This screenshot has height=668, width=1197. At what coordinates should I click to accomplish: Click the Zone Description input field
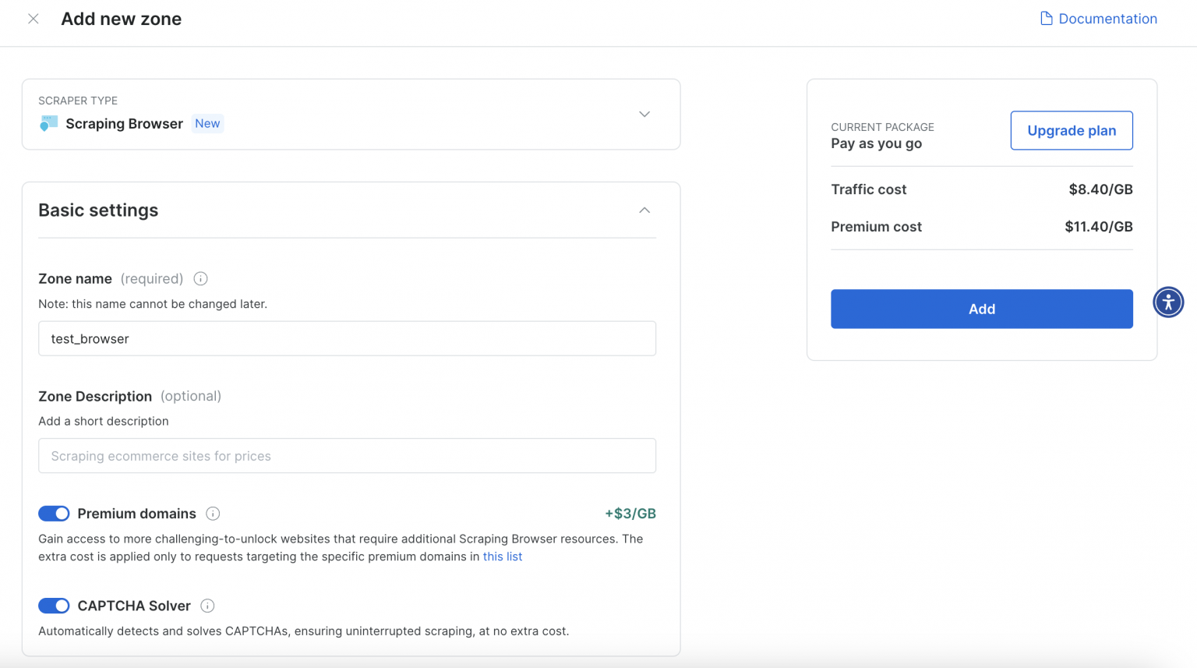tap(347, 455)
